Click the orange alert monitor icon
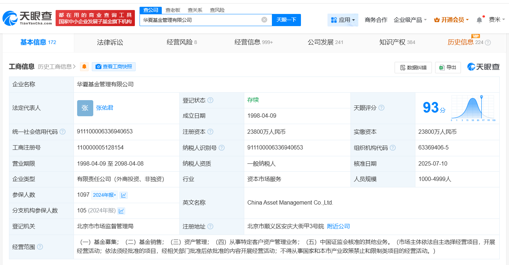This screenshot has width=509, height=265. coord(84,67)
